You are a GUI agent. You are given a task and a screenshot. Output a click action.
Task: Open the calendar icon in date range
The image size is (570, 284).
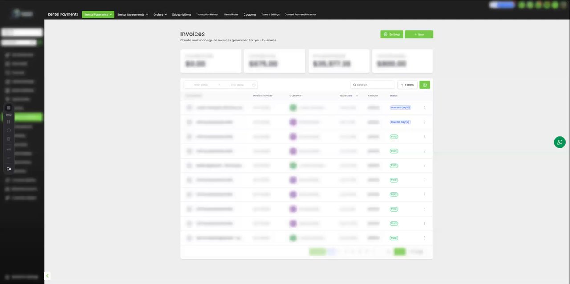tap(254, 85)
